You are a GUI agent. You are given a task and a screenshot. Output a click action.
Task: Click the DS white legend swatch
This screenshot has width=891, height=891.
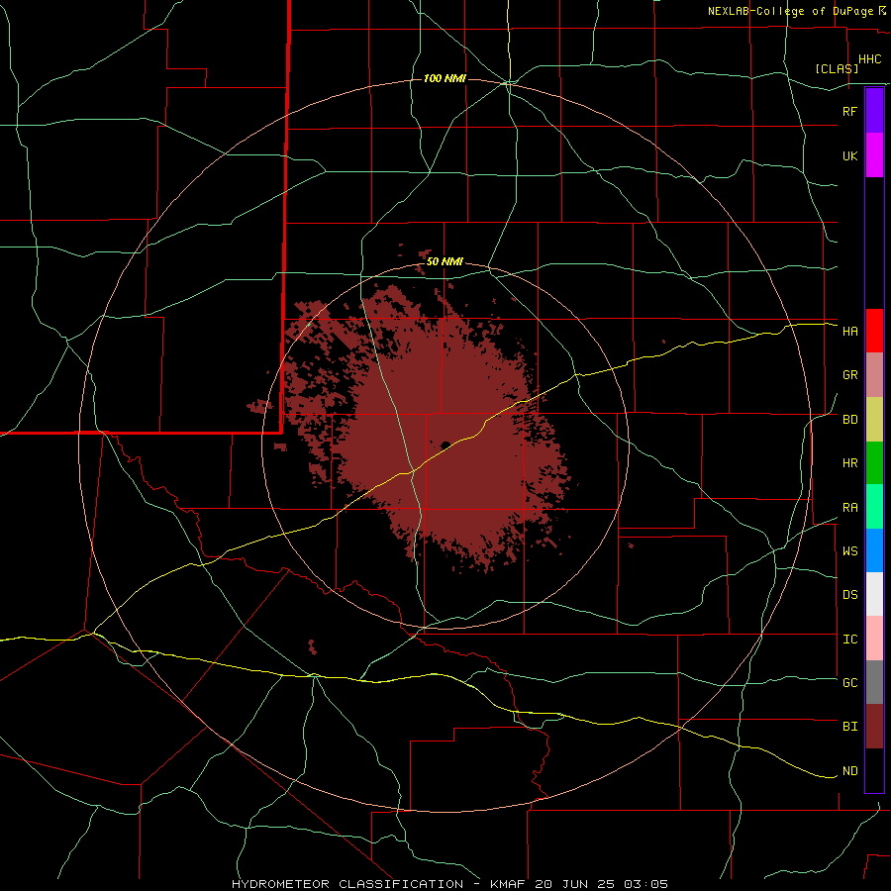click(x=874, y=594)
